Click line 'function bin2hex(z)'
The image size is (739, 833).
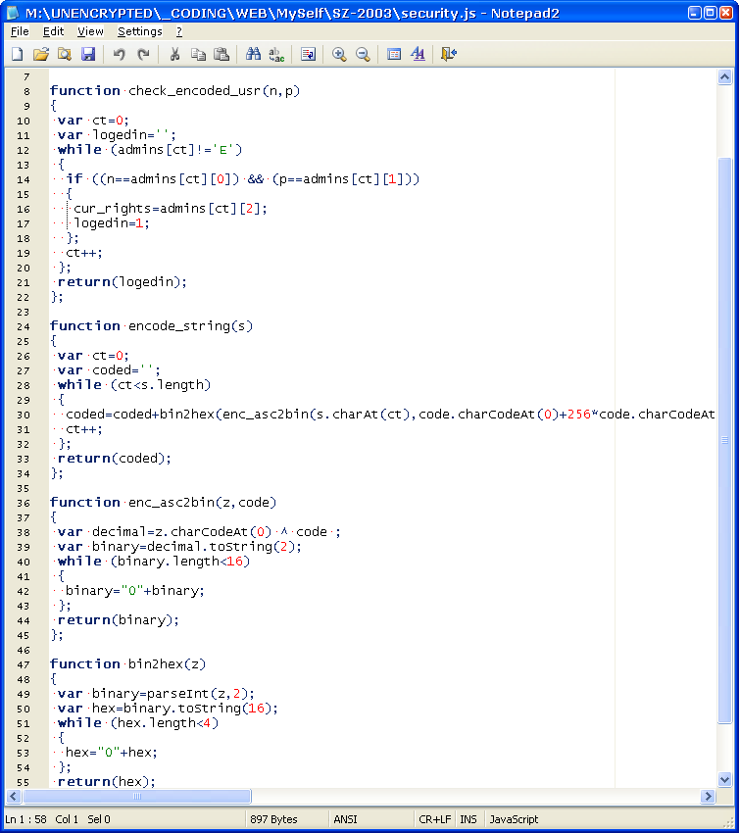coord(127,664)
